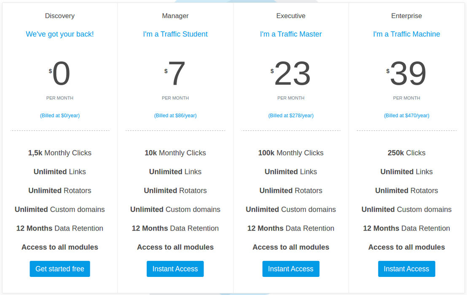Choose Instant Access for Executive plan

coord(291,269)
